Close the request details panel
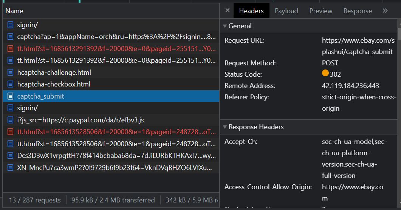The height and width of the screenshot is (210, 401). point(228,11)
